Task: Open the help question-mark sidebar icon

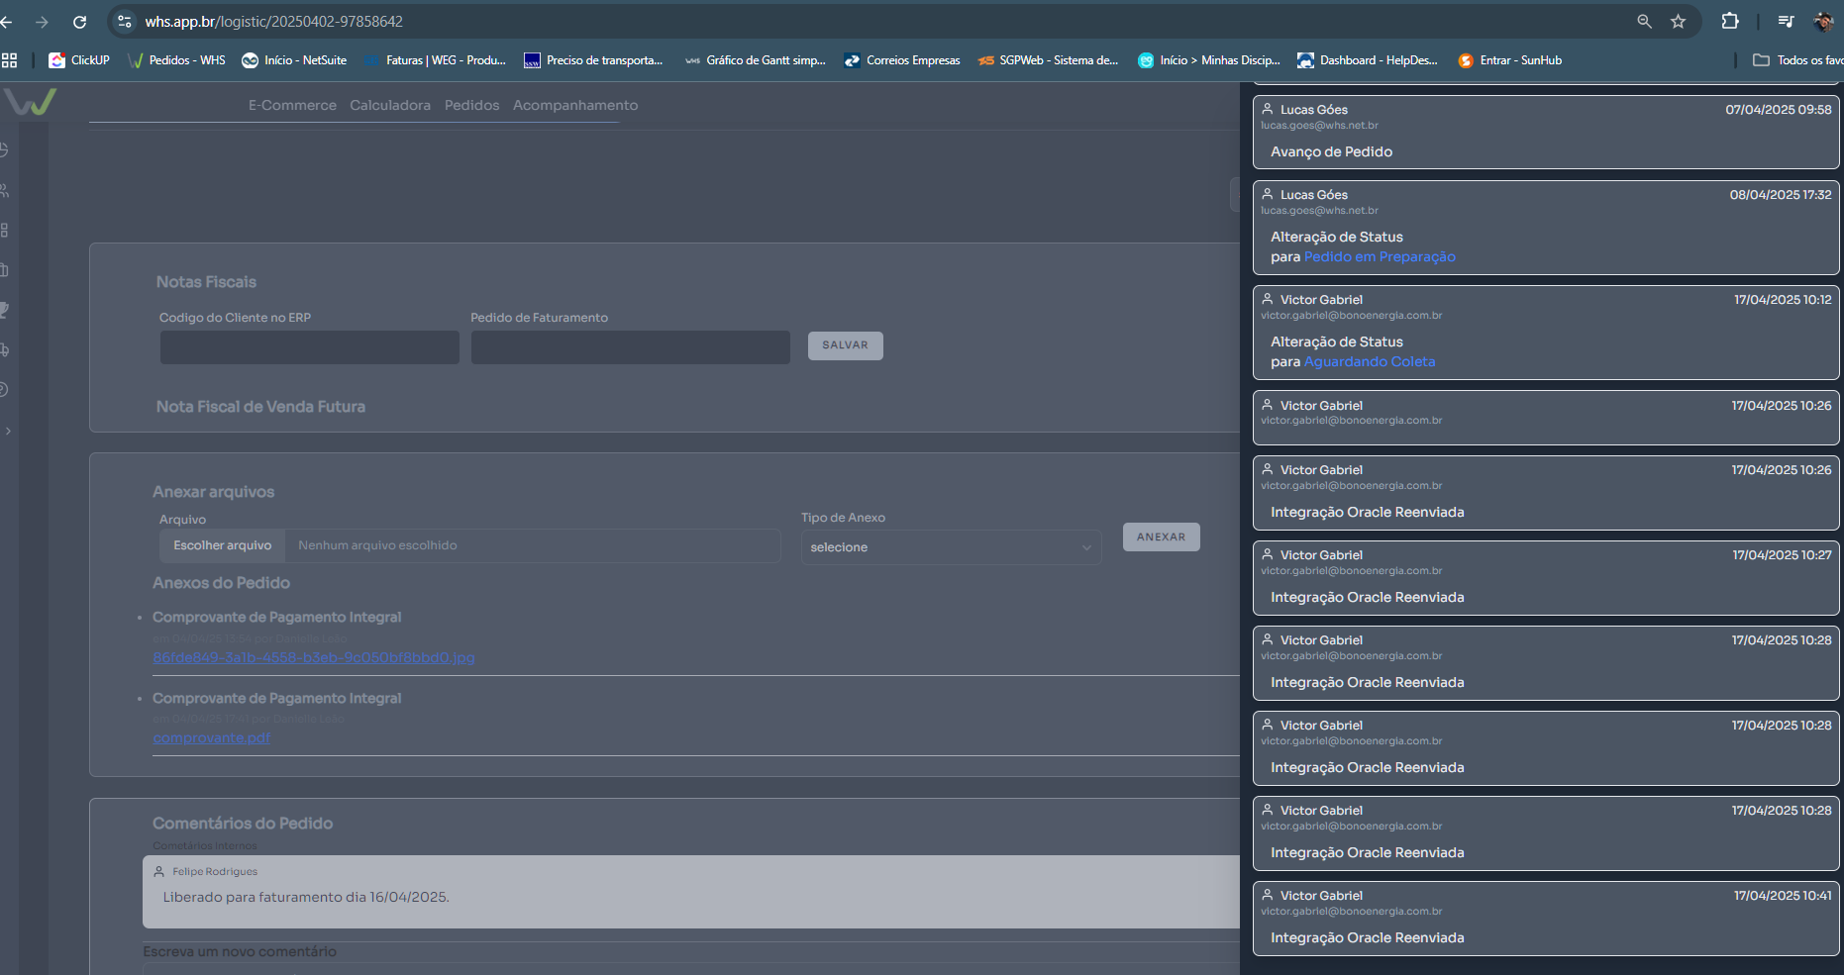Action: [x=4, y=390]
